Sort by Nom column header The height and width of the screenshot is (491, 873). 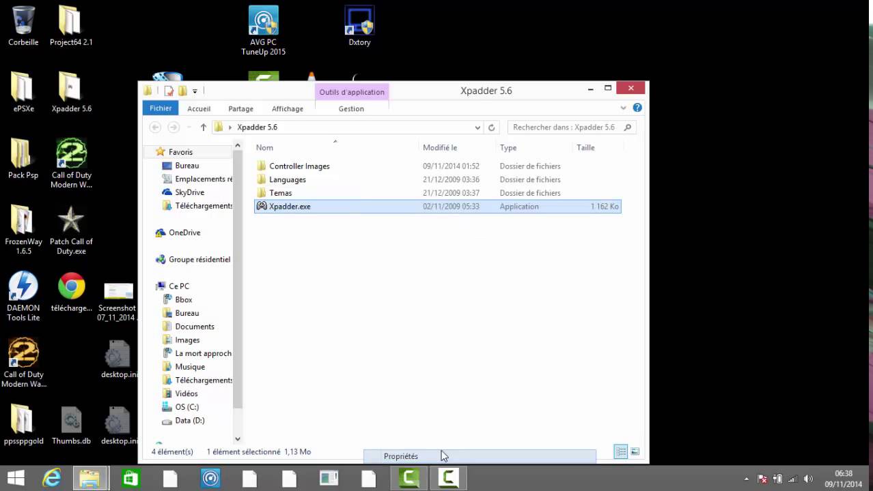335,147
